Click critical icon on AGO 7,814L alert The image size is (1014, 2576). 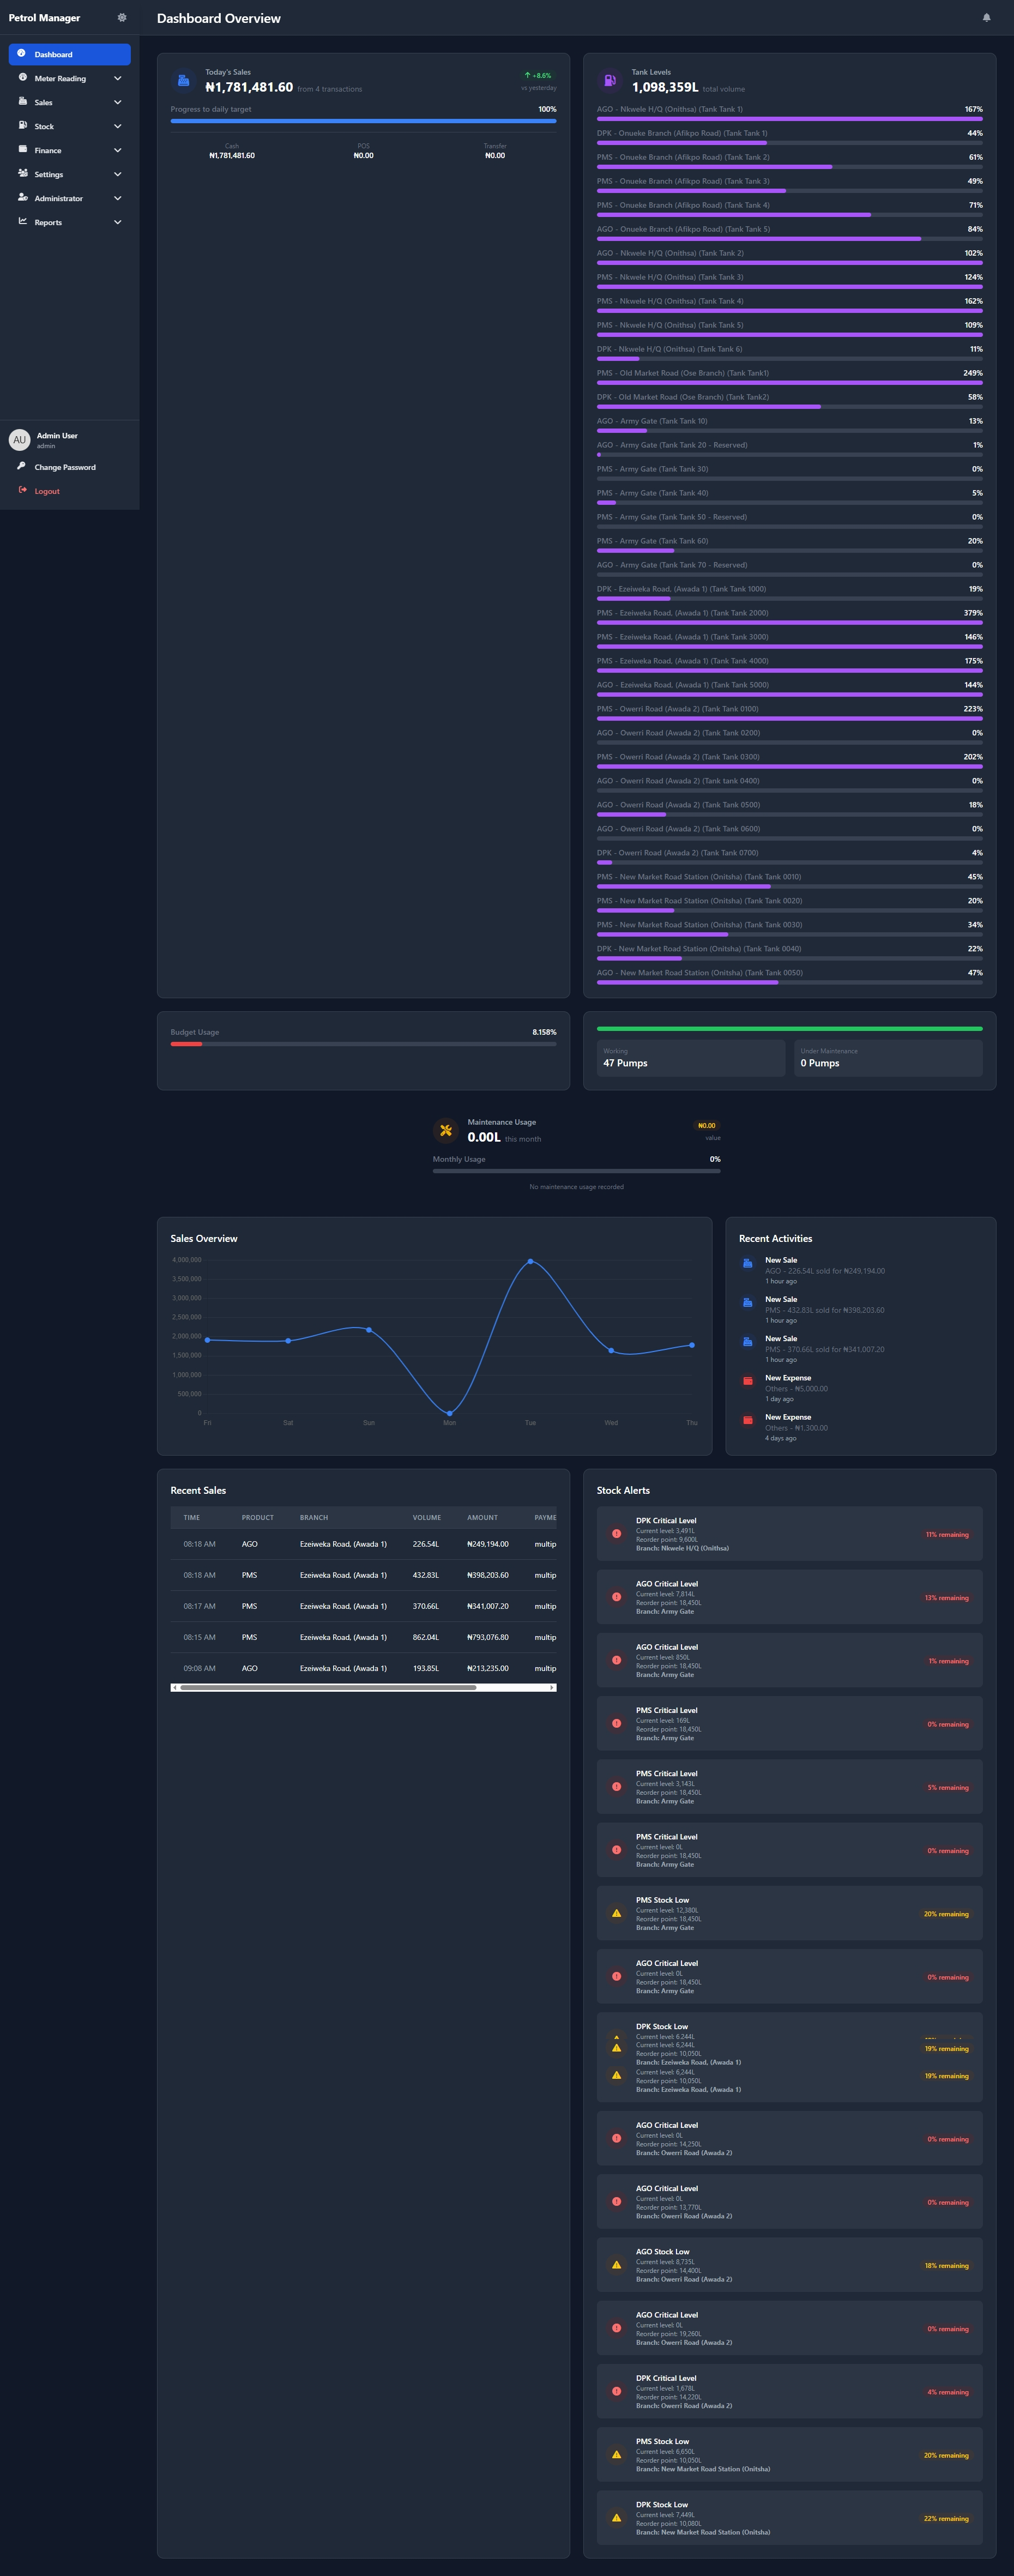pyautogui.click(x=616, y=1597)
